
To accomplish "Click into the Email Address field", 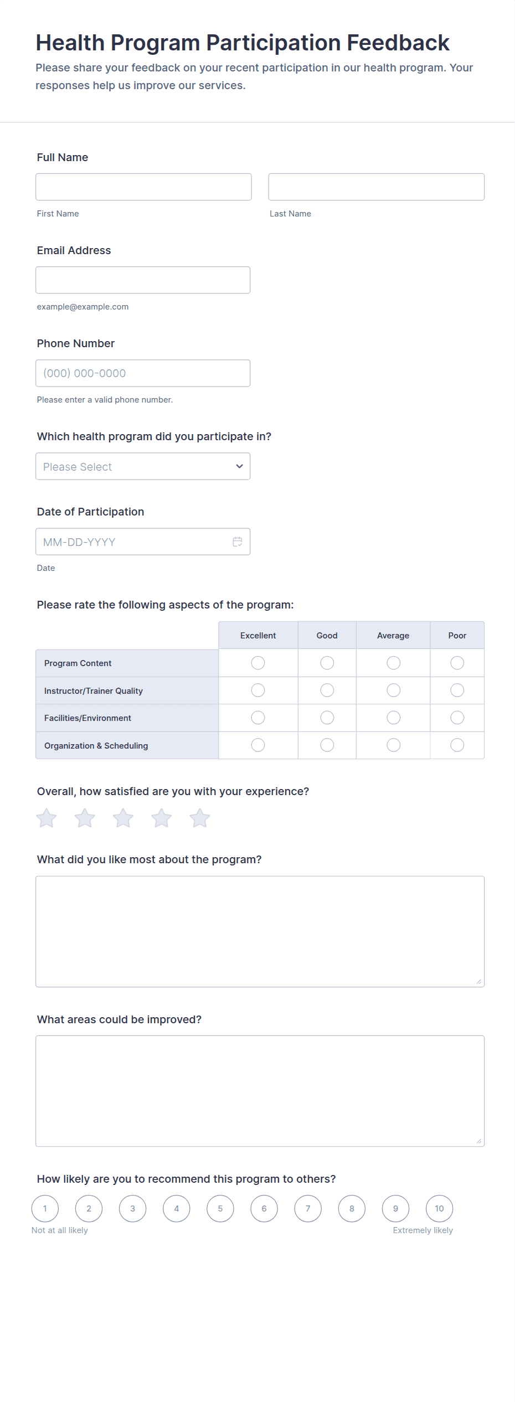I will pyautogui.click(x=143, y=280).
